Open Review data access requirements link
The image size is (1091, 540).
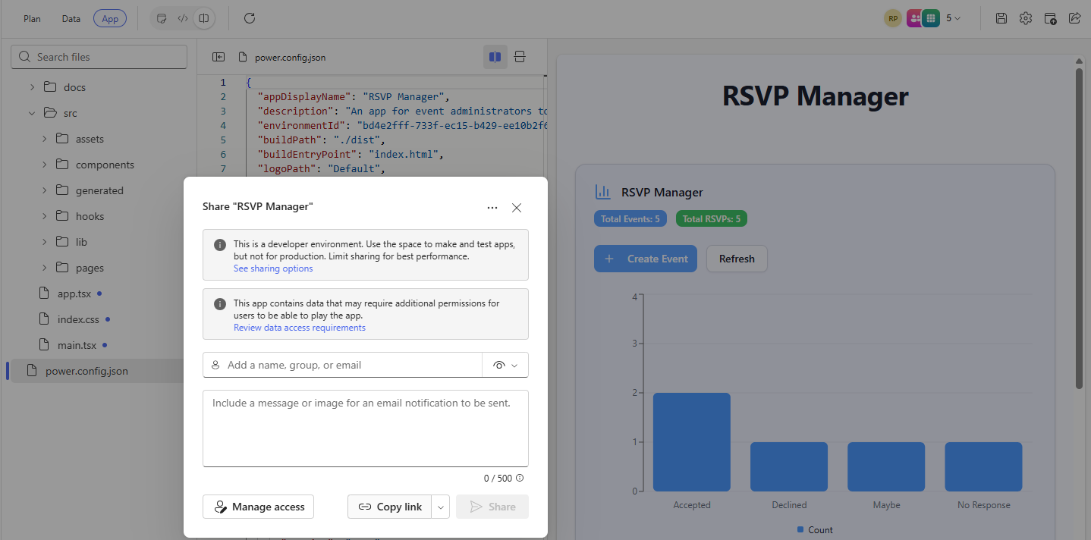click(x=299, y=328)
